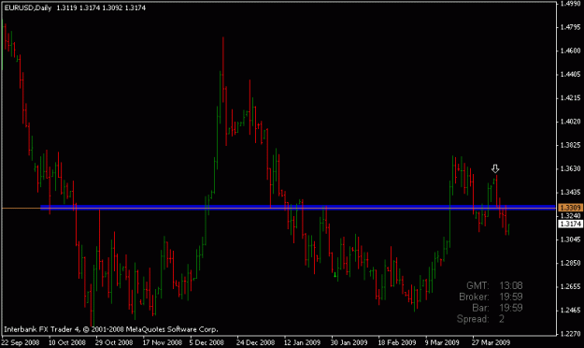Click the 1.4020 price scale label
The width and height of the screenshot is (584, 348).
(570, 122)
